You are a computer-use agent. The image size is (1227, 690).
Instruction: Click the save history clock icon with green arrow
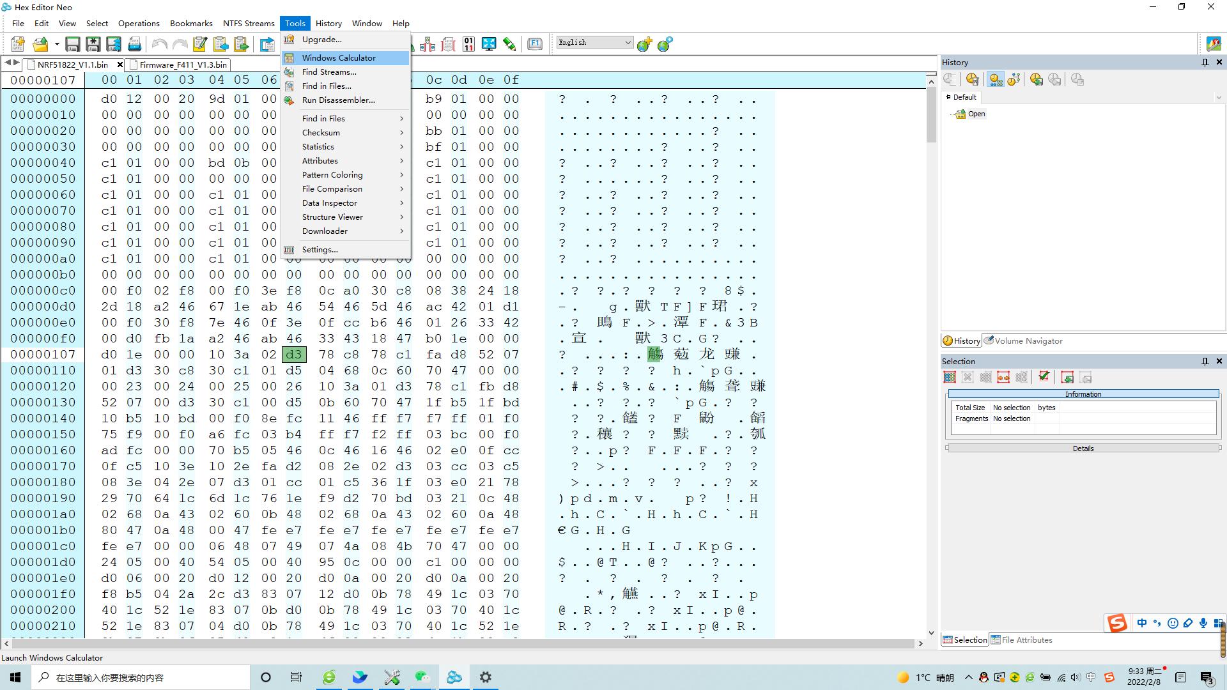point(1037,79)
